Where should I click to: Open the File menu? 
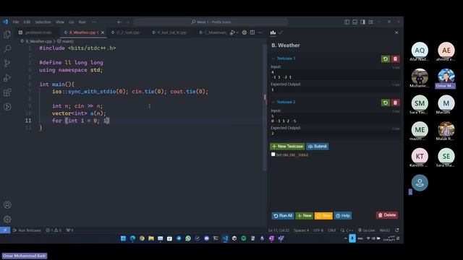pos(16,22)
